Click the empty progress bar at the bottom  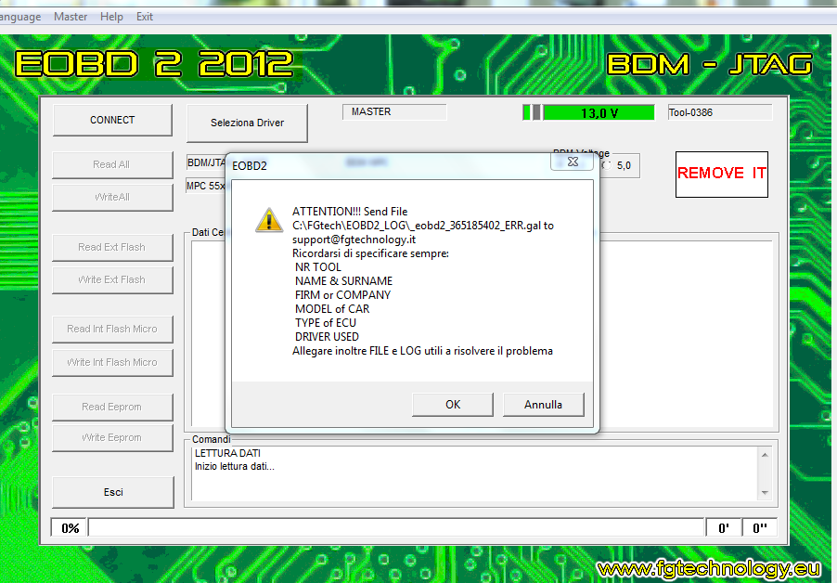tap(396, 527)
